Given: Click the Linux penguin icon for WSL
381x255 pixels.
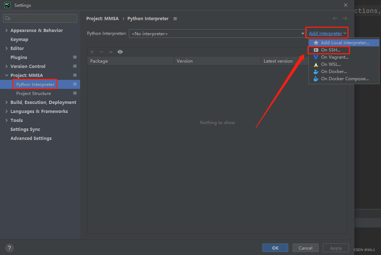Looking at the screenshot, I should coord(316,64).
